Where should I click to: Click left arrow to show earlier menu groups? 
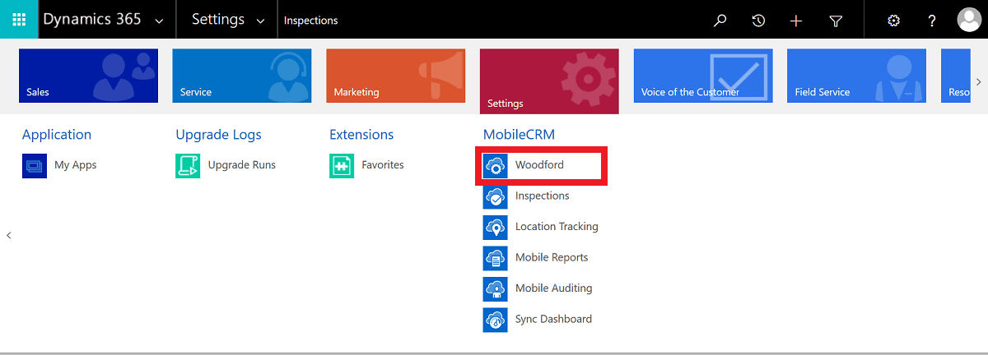(x=9, y=235)
